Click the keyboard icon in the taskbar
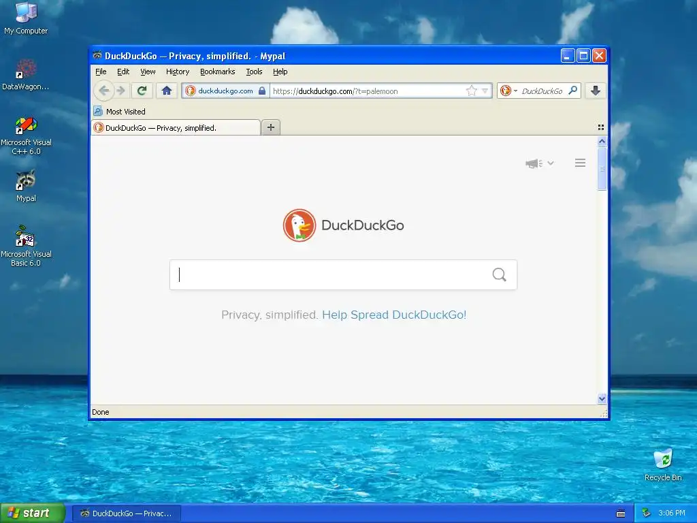The image size is (697, 523). pyautogui.click(x=621, y=513)
